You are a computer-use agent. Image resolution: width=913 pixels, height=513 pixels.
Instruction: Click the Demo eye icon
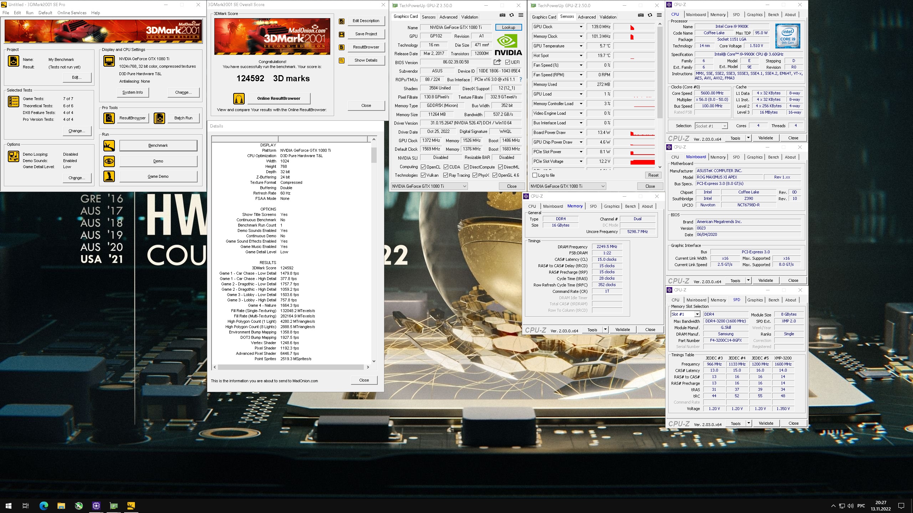pos(109,161)
